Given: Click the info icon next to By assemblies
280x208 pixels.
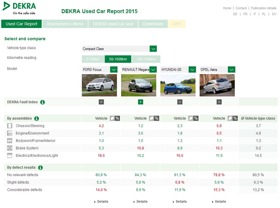Looking at the screenshot, I should click(36, 118).
